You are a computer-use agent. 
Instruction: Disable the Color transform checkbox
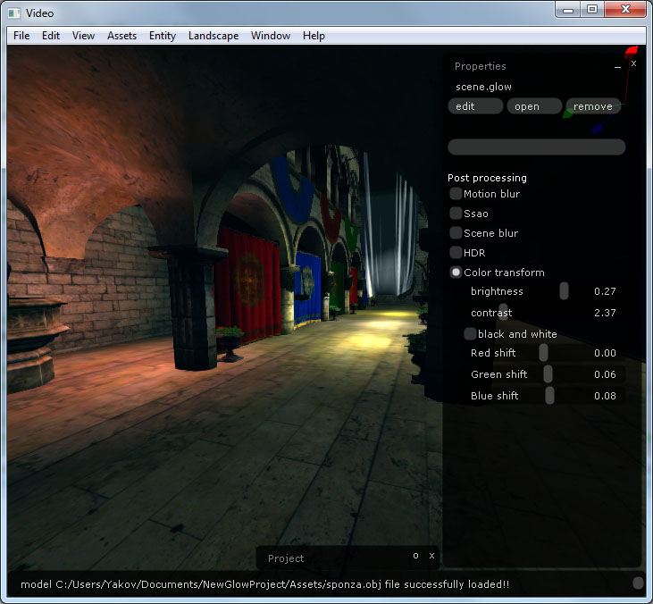click(x=456, y=272)
